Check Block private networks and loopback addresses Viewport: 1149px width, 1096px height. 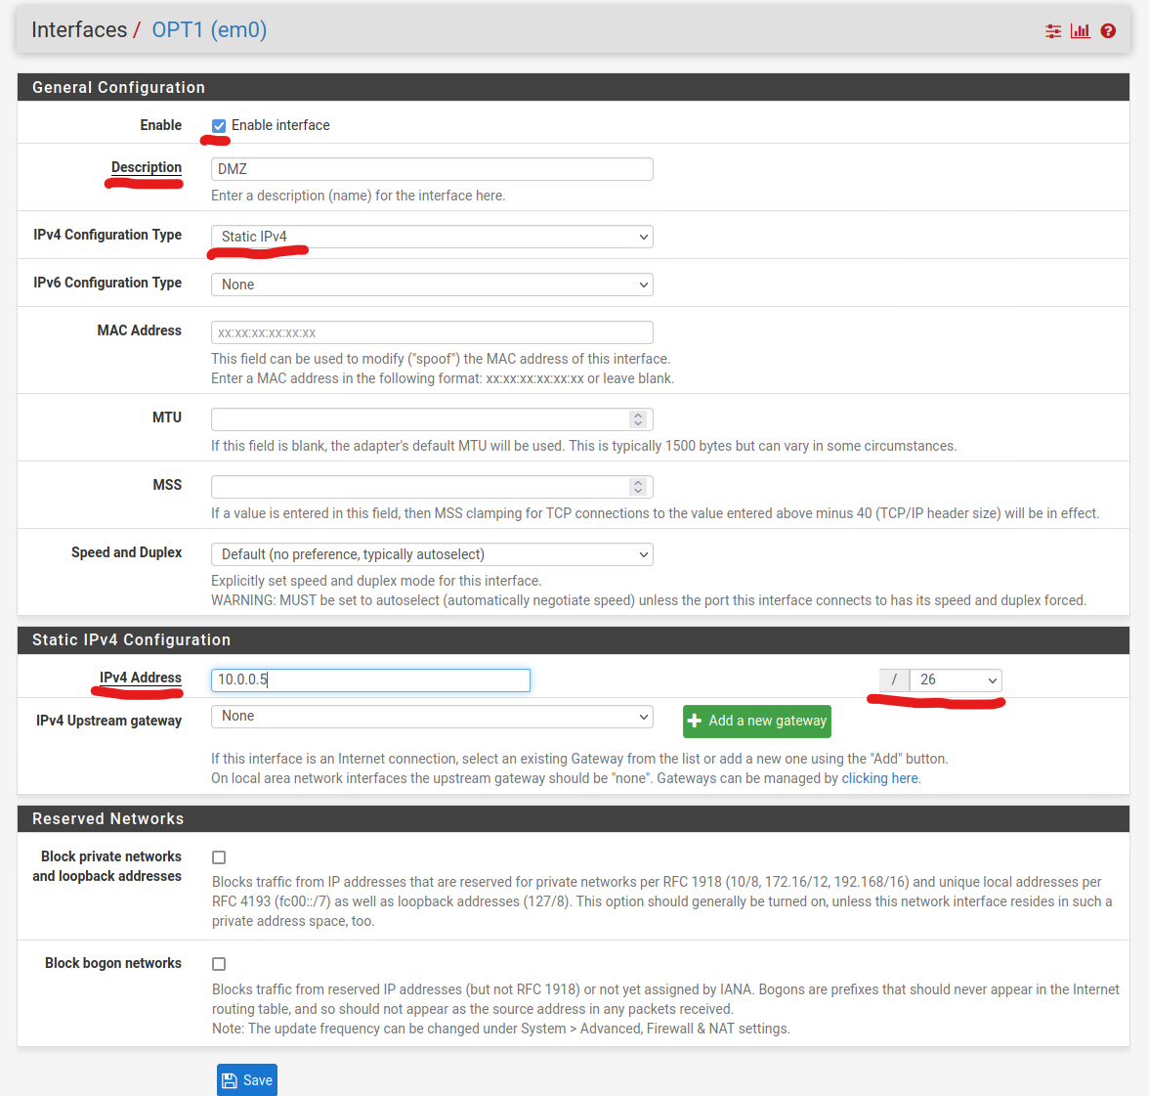pos(219,857)
